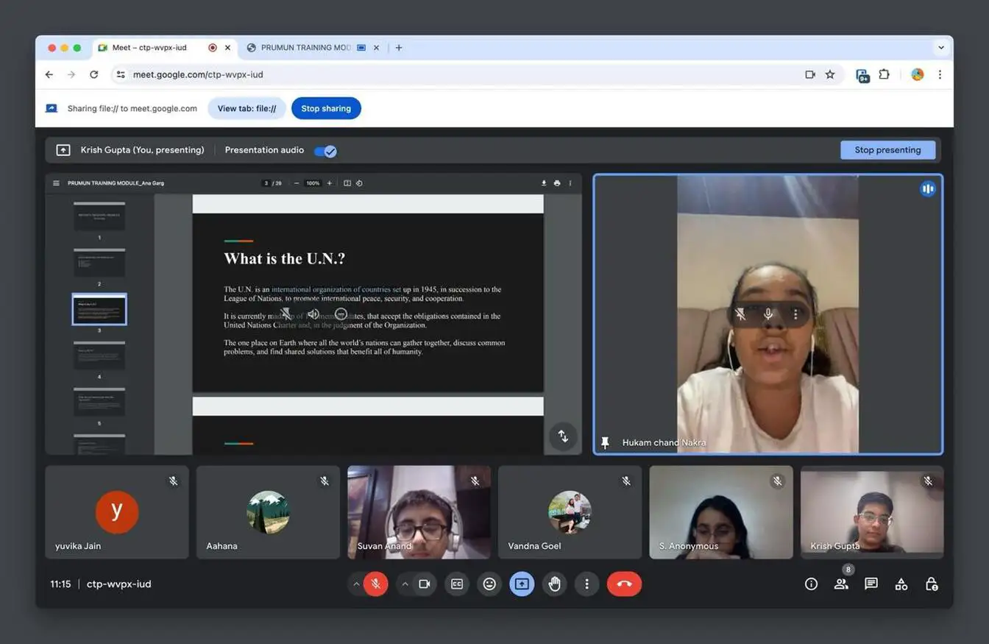This screenshot has height=644, width=989.
Task: Select page 4 thumbnail in PDF sidebar
Action: click(x=99, y=356)
